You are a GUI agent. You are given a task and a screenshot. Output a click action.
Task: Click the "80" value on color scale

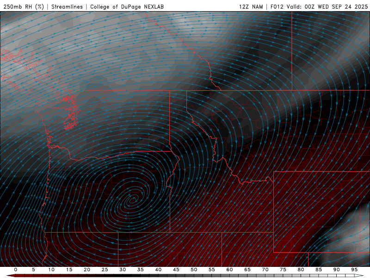tap(301, 270)
